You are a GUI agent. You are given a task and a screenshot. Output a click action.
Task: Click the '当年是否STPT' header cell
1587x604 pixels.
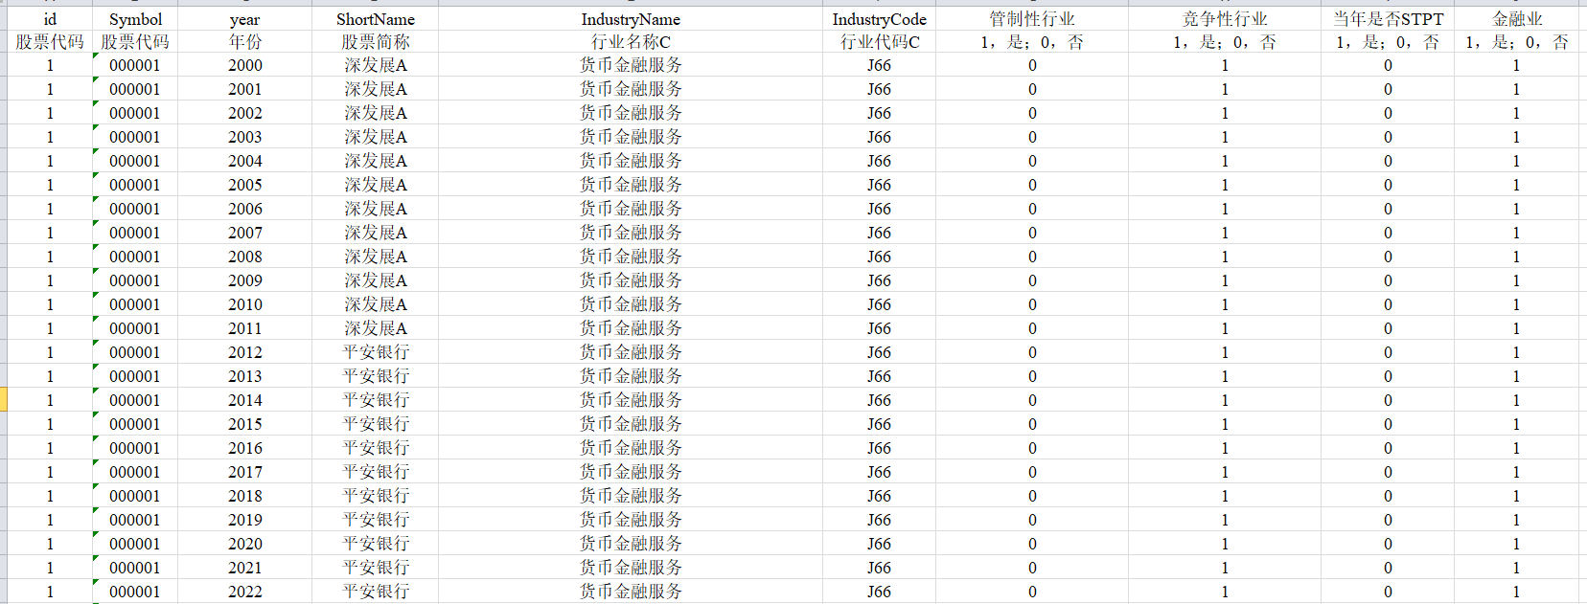click(1388, 18)
